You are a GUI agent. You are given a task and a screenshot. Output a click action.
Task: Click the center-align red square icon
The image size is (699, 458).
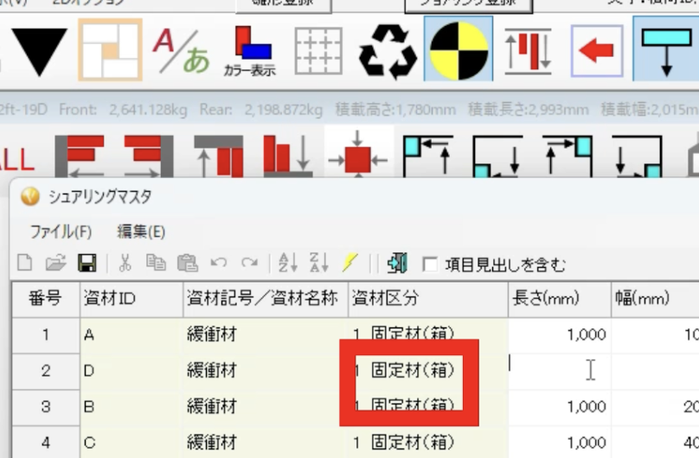(x=358, y=156)
